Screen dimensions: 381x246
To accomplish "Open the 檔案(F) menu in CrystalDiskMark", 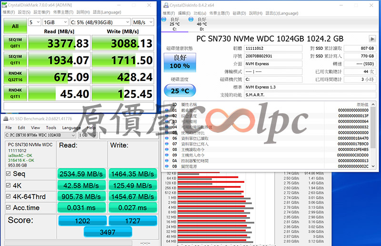I will pyautogui.click(x=9, y=12).
